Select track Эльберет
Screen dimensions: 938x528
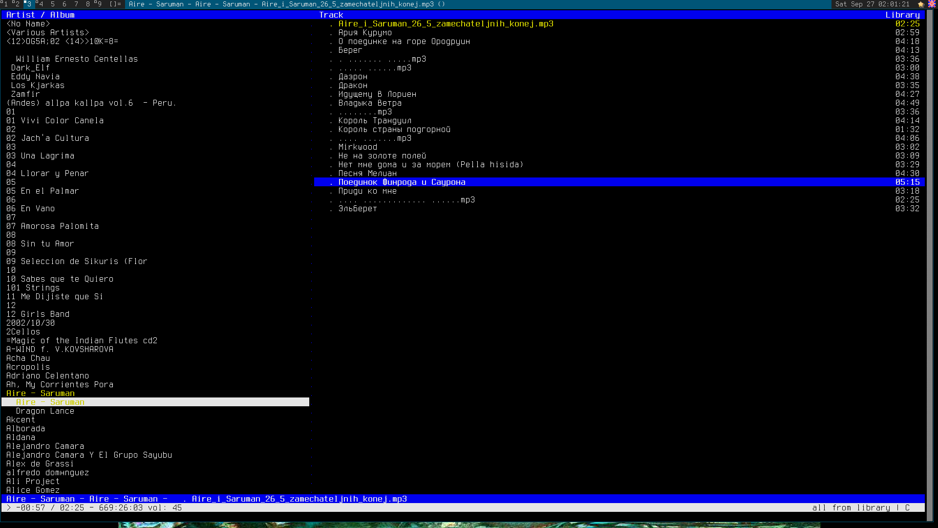coord(358,209)
